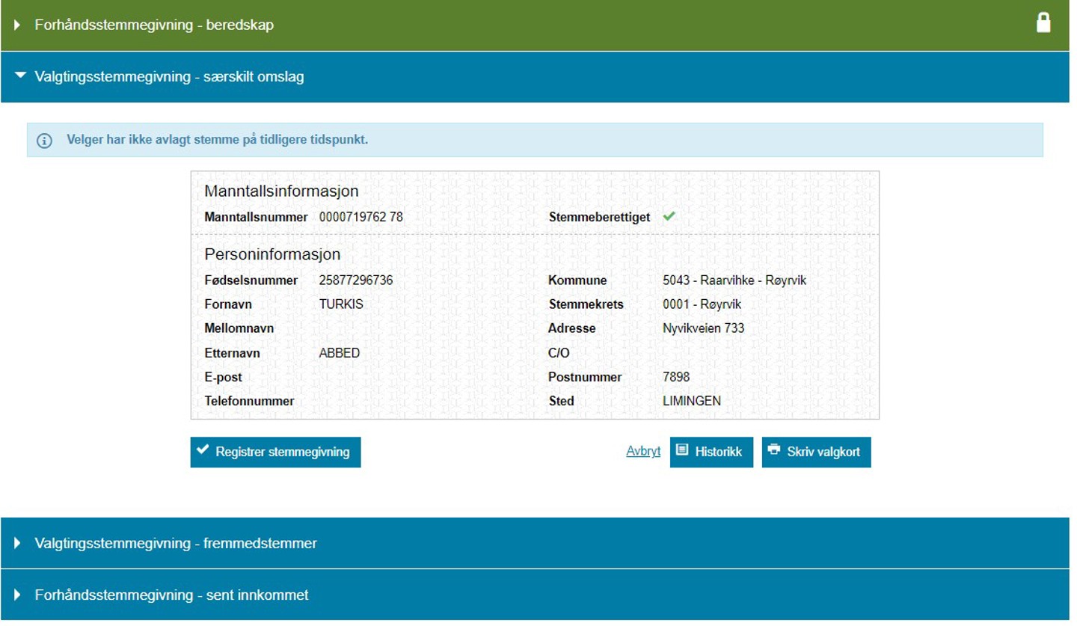Image resolution: width=1077 pixels, height=626 pixels.
Task: Click the Postnummer value 7898
Action: click(x=676, y=377)
